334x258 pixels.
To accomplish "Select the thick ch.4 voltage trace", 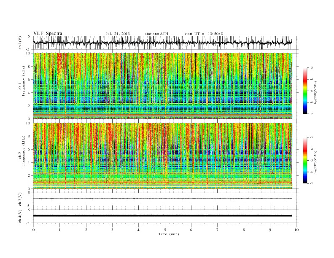I will click(163, 216).
